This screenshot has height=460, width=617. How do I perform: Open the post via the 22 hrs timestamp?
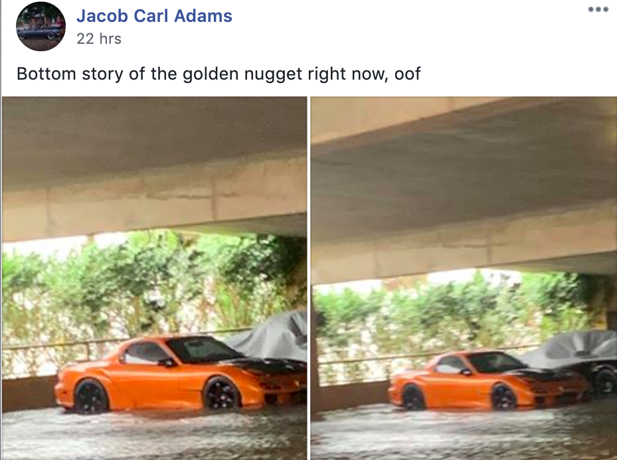[99, 38]
